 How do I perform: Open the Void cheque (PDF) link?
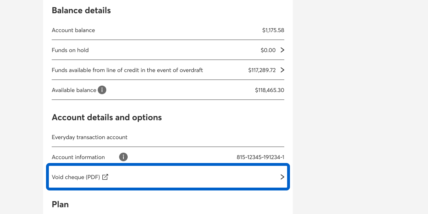click(76, 177)
